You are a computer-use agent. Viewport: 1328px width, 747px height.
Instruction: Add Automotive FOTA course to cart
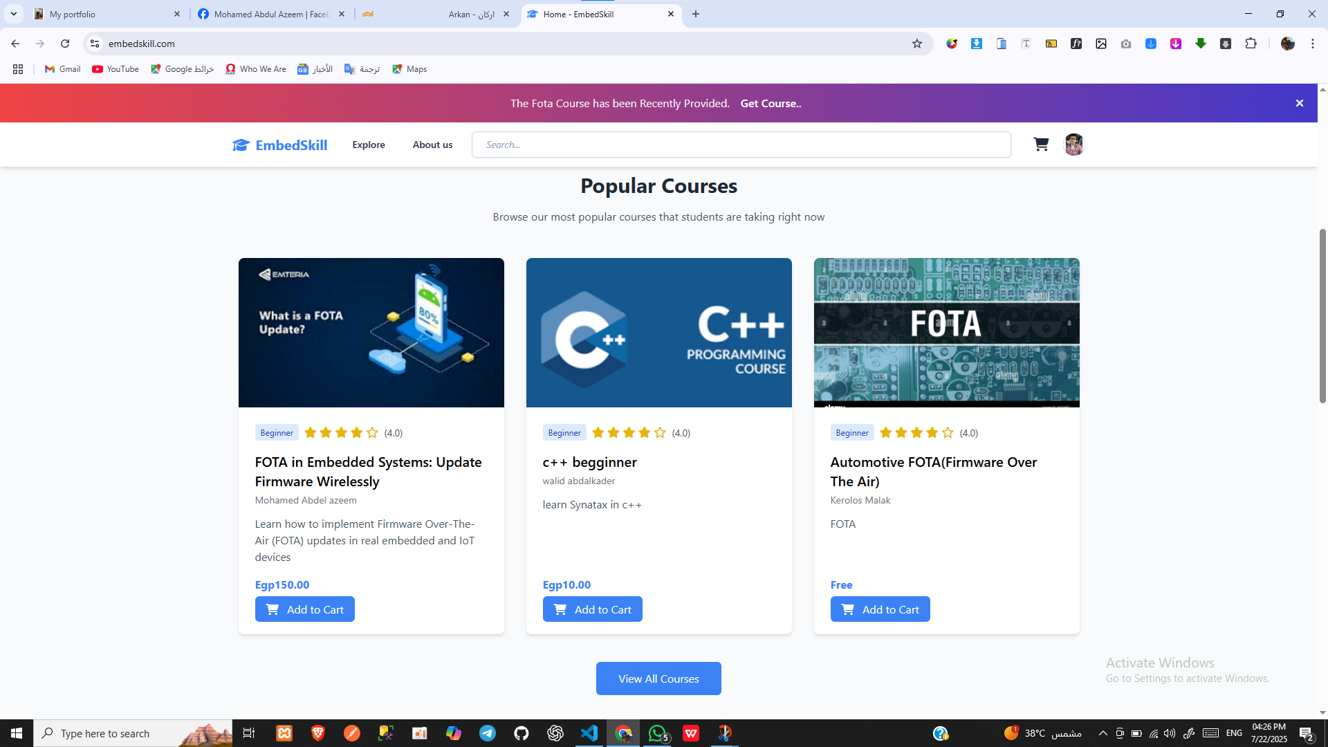pos(880,609)
